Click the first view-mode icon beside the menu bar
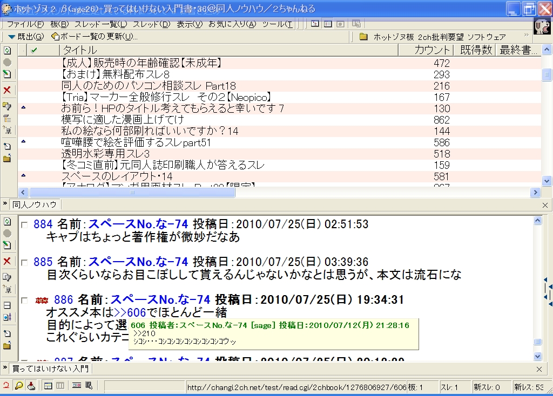This screenshot has width=553, height=396. point(315,24)
